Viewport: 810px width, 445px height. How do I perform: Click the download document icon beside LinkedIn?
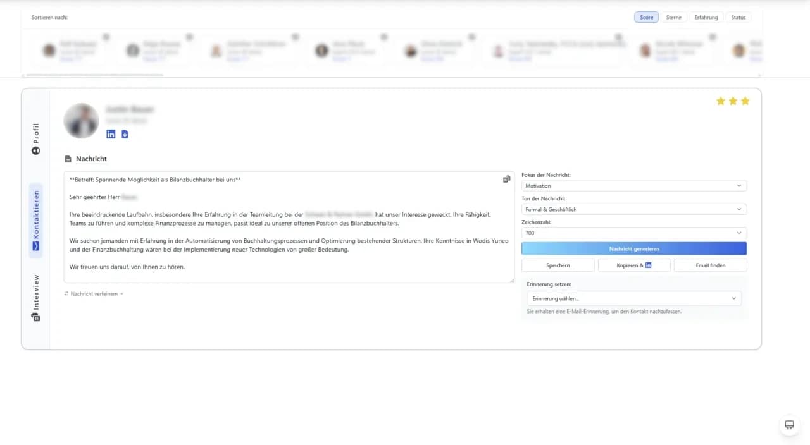[125, 134]
